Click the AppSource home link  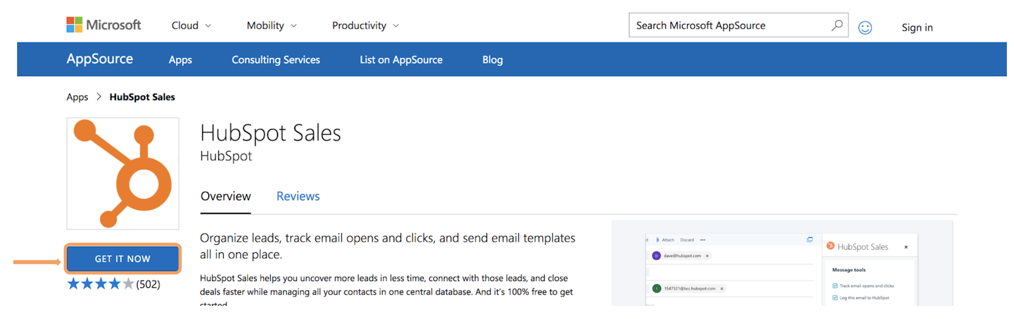(100, 59)
